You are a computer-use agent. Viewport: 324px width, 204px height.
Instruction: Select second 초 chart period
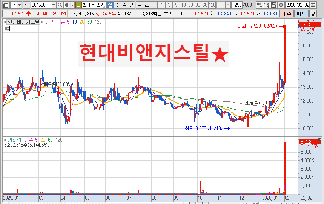click(146, 5)
